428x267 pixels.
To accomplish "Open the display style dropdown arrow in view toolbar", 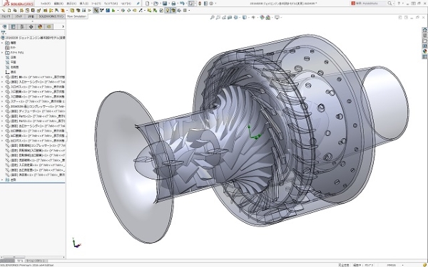I will point(248,17).
